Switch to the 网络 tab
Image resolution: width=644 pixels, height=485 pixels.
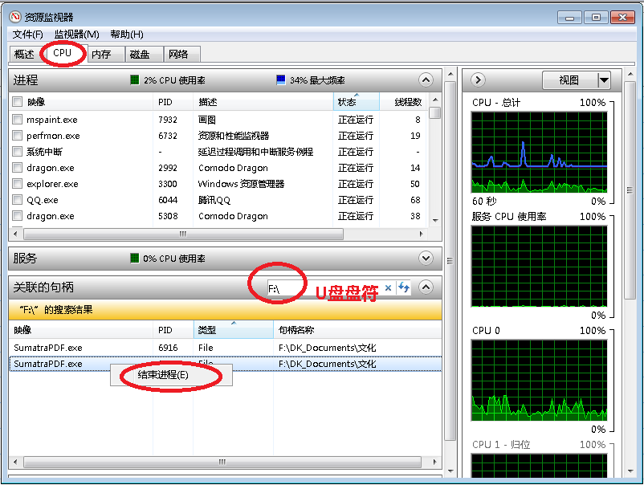(x=178, y=54)
